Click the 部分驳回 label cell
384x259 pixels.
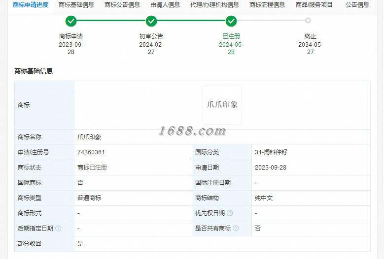pyautogui.click(x=44, y=244)
